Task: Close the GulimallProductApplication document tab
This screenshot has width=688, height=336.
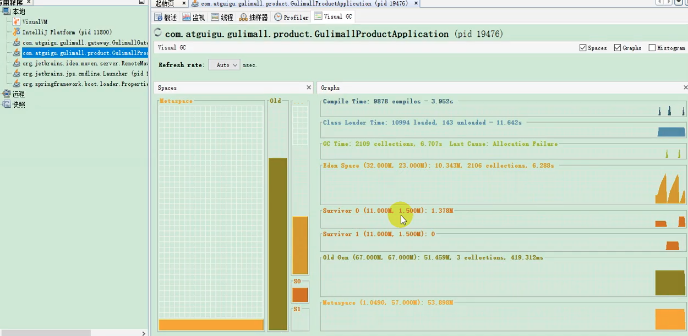Action: point(416,3)
